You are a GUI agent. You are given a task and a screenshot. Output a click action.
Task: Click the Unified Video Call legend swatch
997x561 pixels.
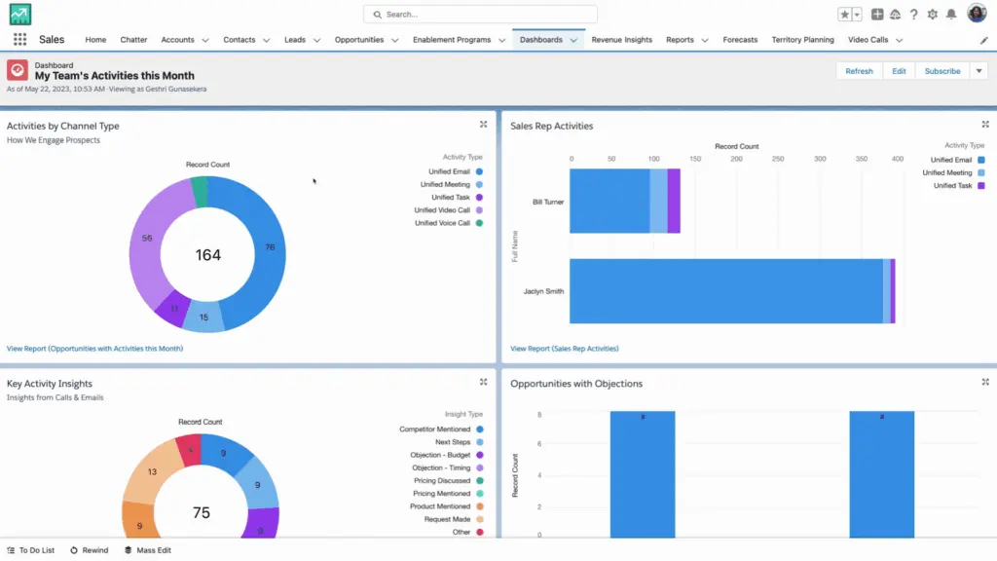479,210
